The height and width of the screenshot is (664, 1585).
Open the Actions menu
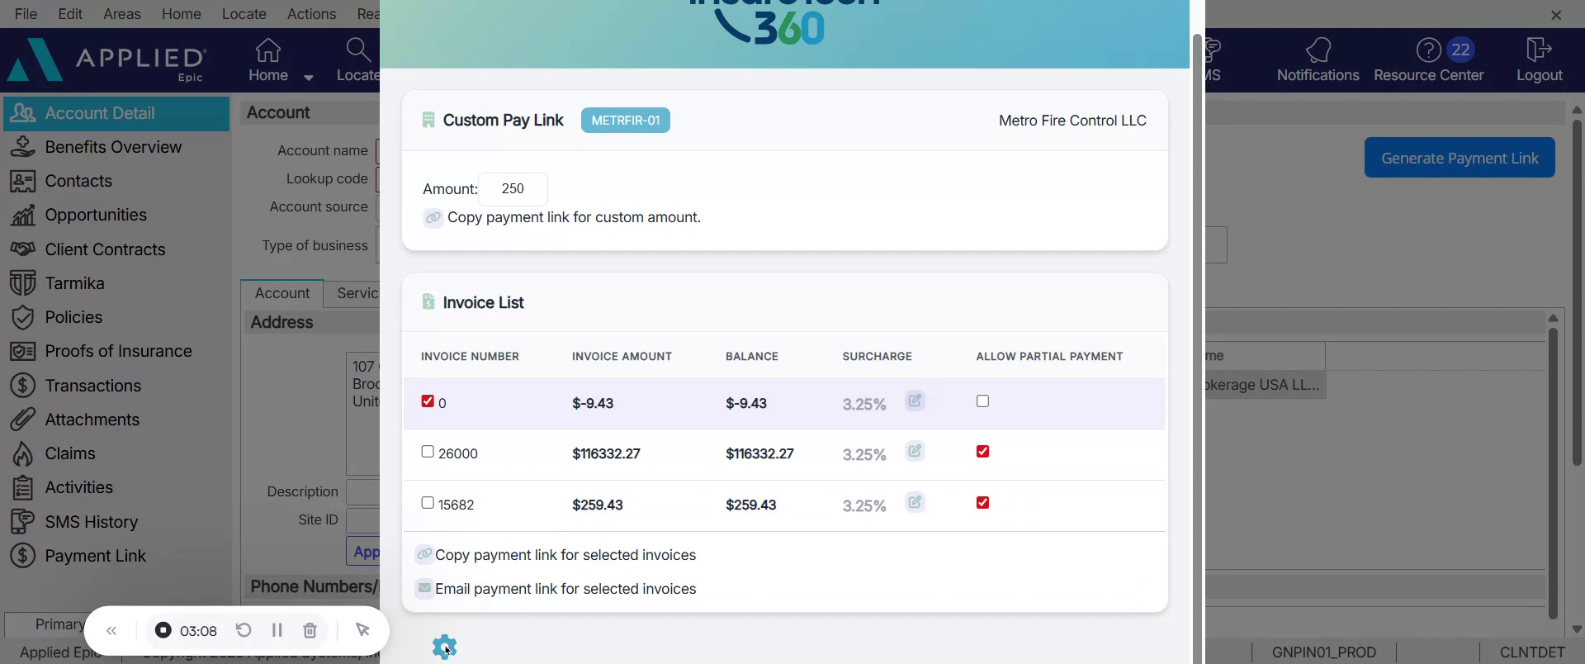[x=311, y=14]
